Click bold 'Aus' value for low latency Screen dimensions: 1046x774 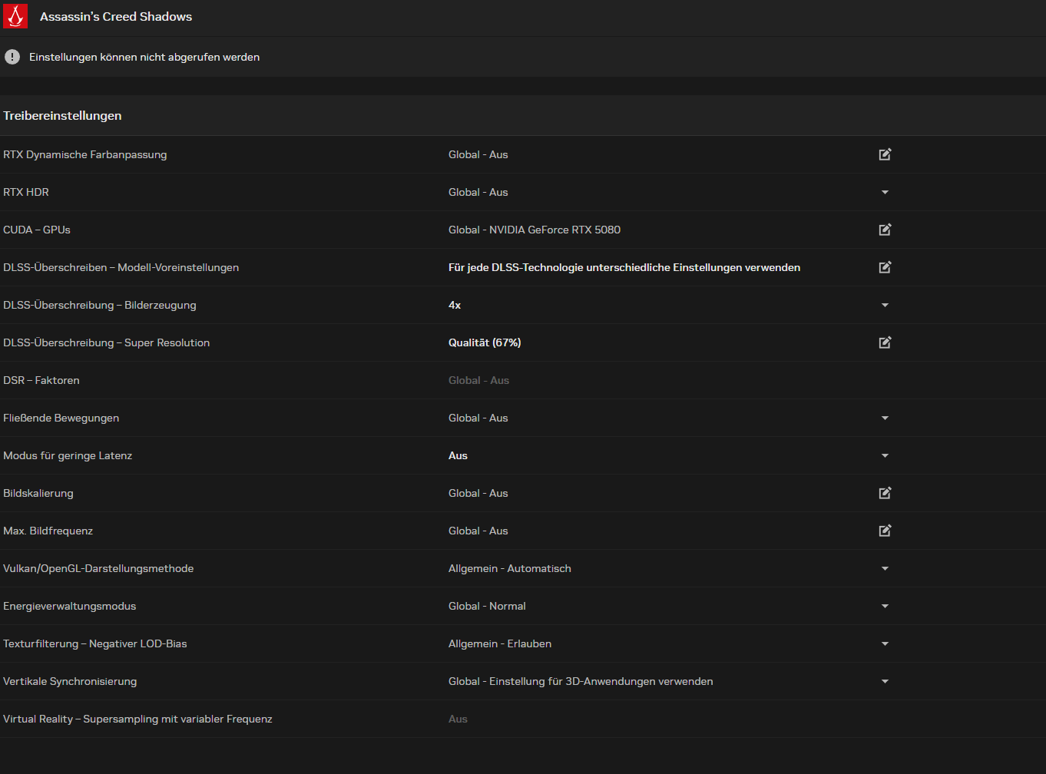[x=458, y=455]
